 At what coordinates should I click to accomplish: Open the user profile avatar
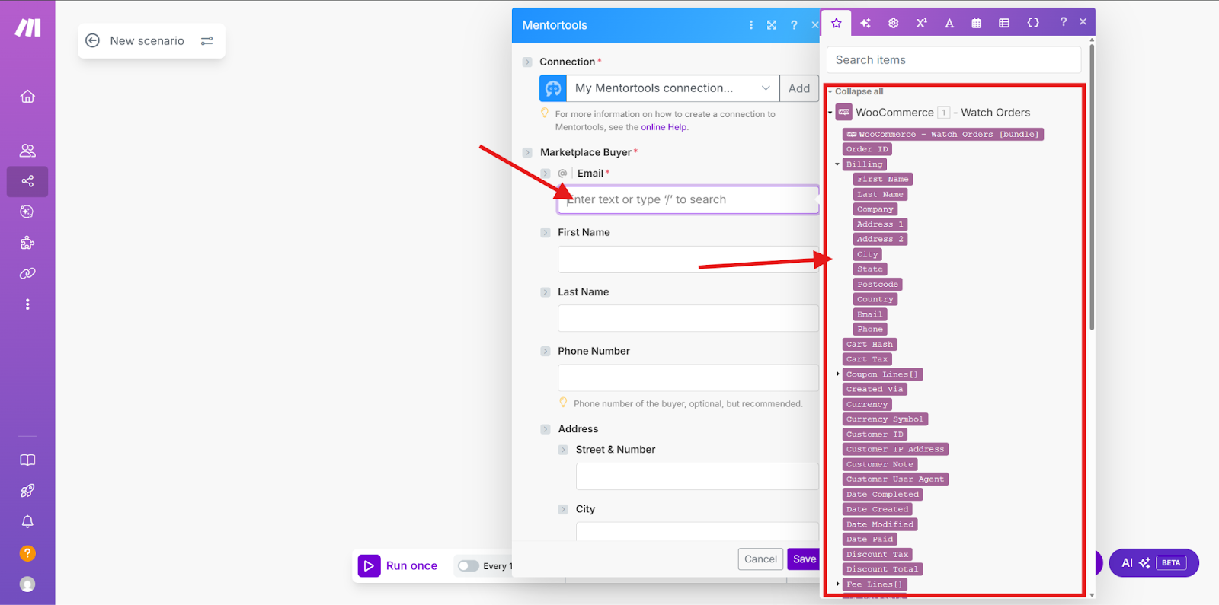coord(27,584)
